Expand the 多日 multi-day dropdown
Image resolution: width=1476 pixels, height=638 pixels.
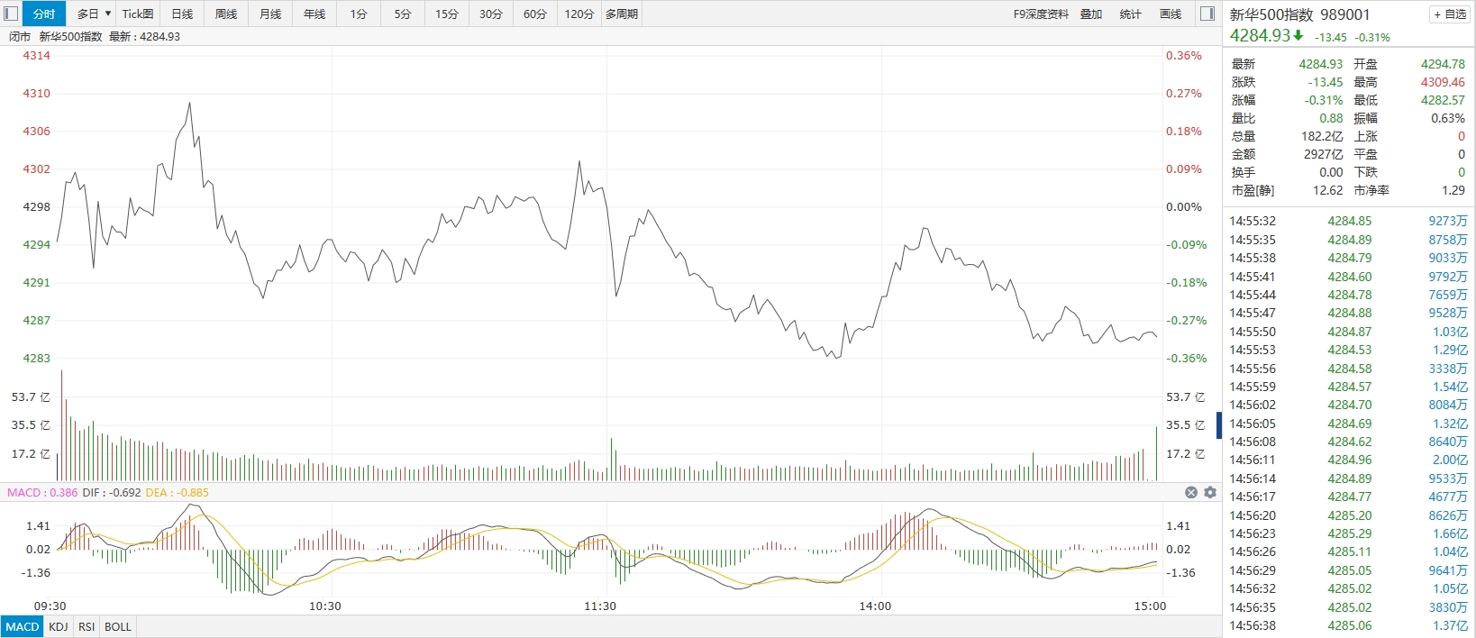[94, 14]
